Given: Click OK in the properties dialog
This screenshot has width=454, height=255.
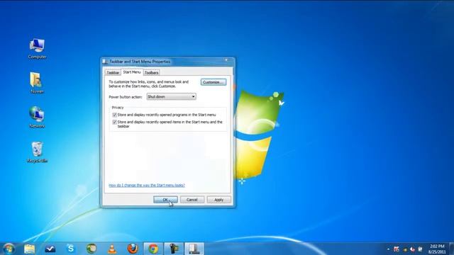Looking at the screenshot, I should click(x=165, y=200).
